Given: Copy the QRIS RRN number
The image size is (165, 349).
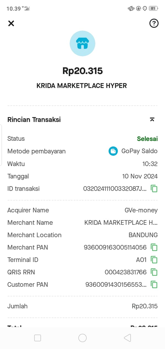Looking at the screenshot, I should coord(154,272).
